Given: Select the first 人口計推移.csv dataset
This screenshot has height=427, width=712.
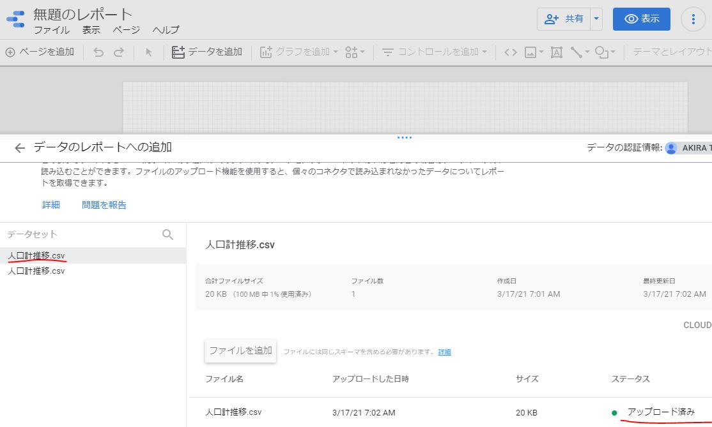Looking at the screenshot, I should coord(36,256).
